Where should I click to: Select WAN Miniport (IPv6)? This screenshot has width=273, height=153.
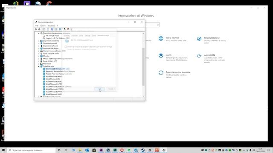tap(54, 82)
